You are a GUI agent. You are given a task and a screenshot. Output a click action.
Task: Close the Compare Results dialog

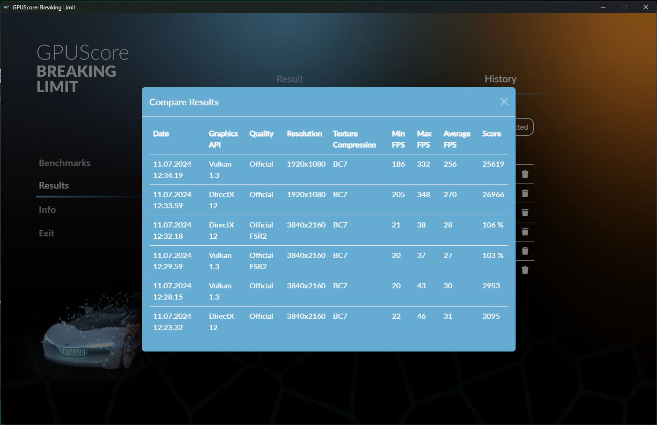coord(504,102)
